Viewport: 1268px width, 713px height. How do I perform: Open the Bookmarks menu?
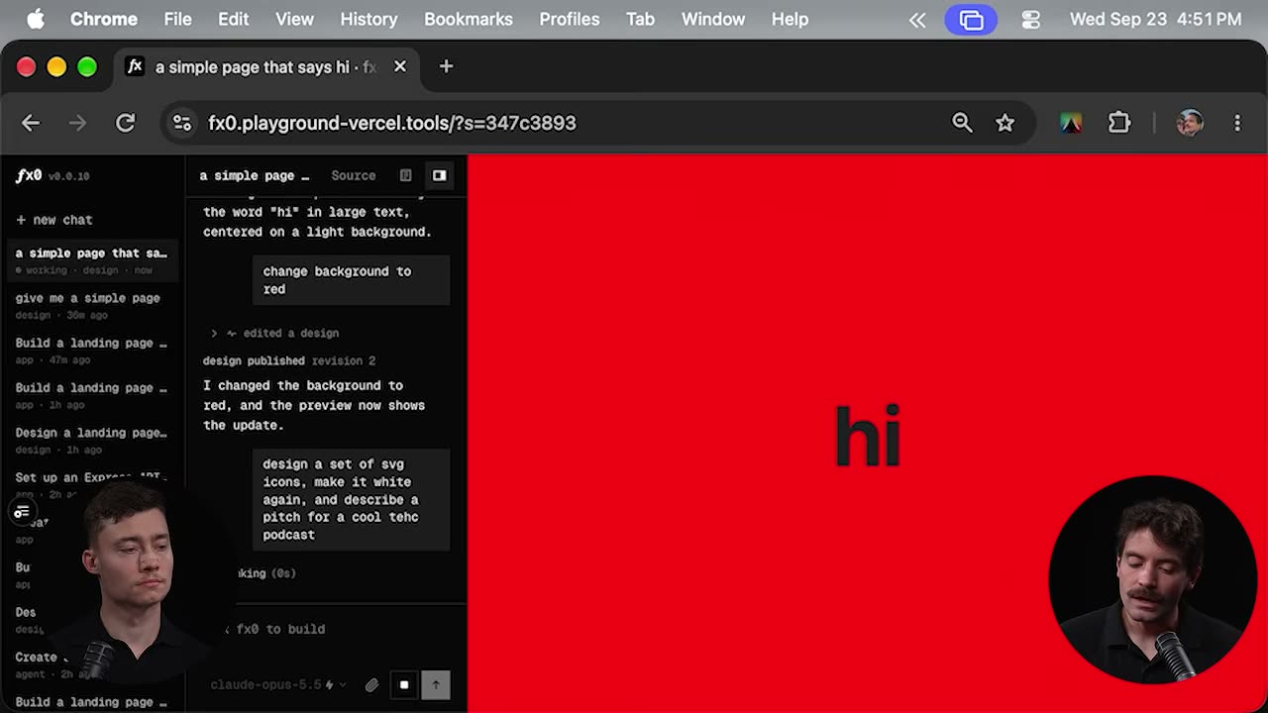click(x=469, y=19)
